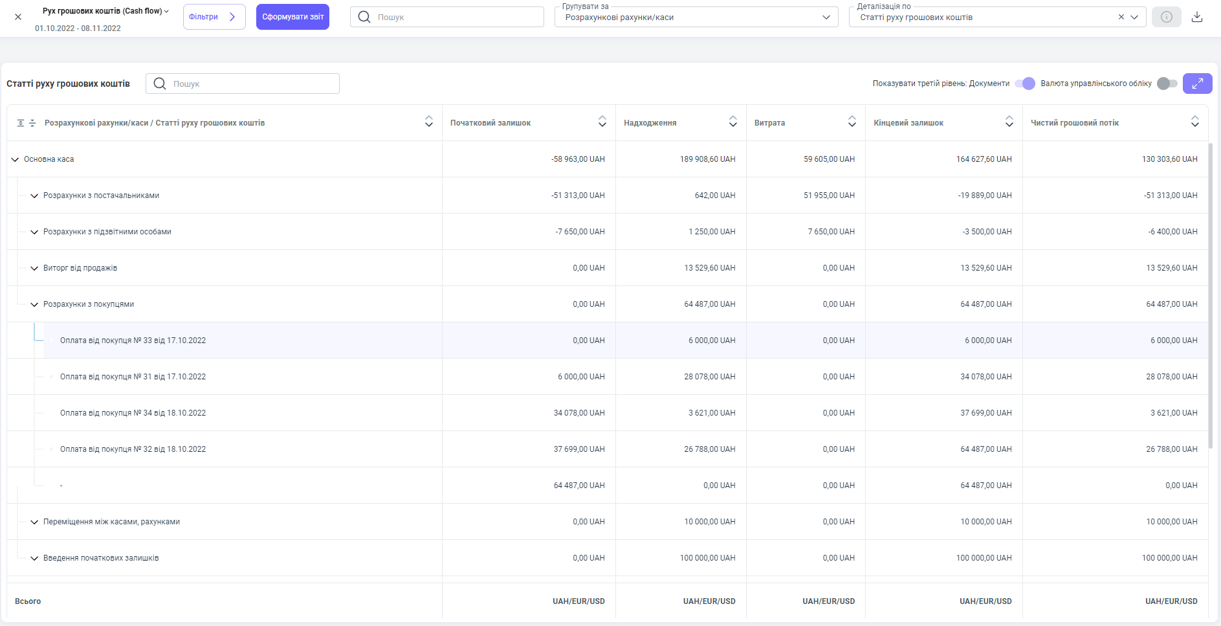1221x626 pixels.
Task: Click Сформувати звіт button
Action: point(292,17)
